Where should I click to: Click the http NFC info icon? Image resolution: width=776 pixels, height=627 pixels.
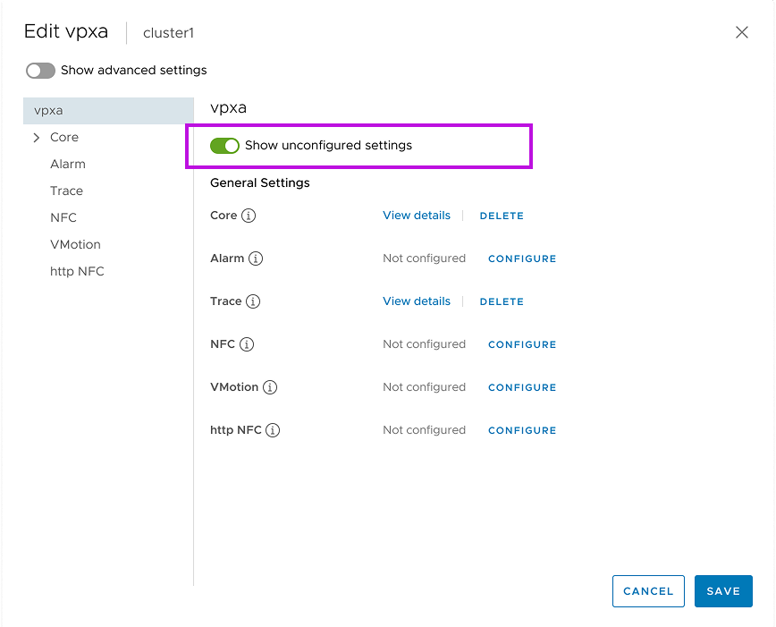(273, 430)
